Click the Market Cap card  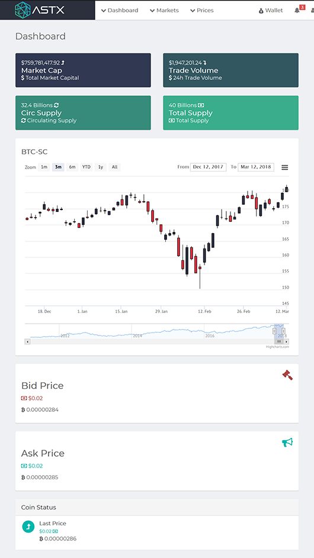tap(83, 70)
